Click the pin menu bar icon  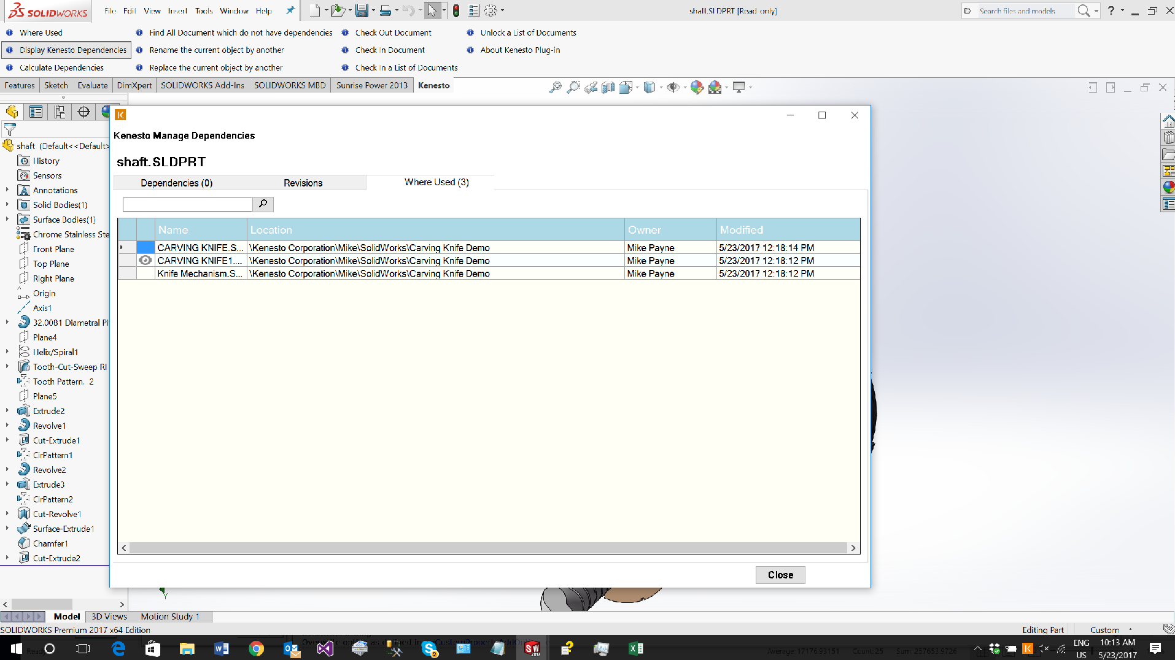click(x=290, y=10)
